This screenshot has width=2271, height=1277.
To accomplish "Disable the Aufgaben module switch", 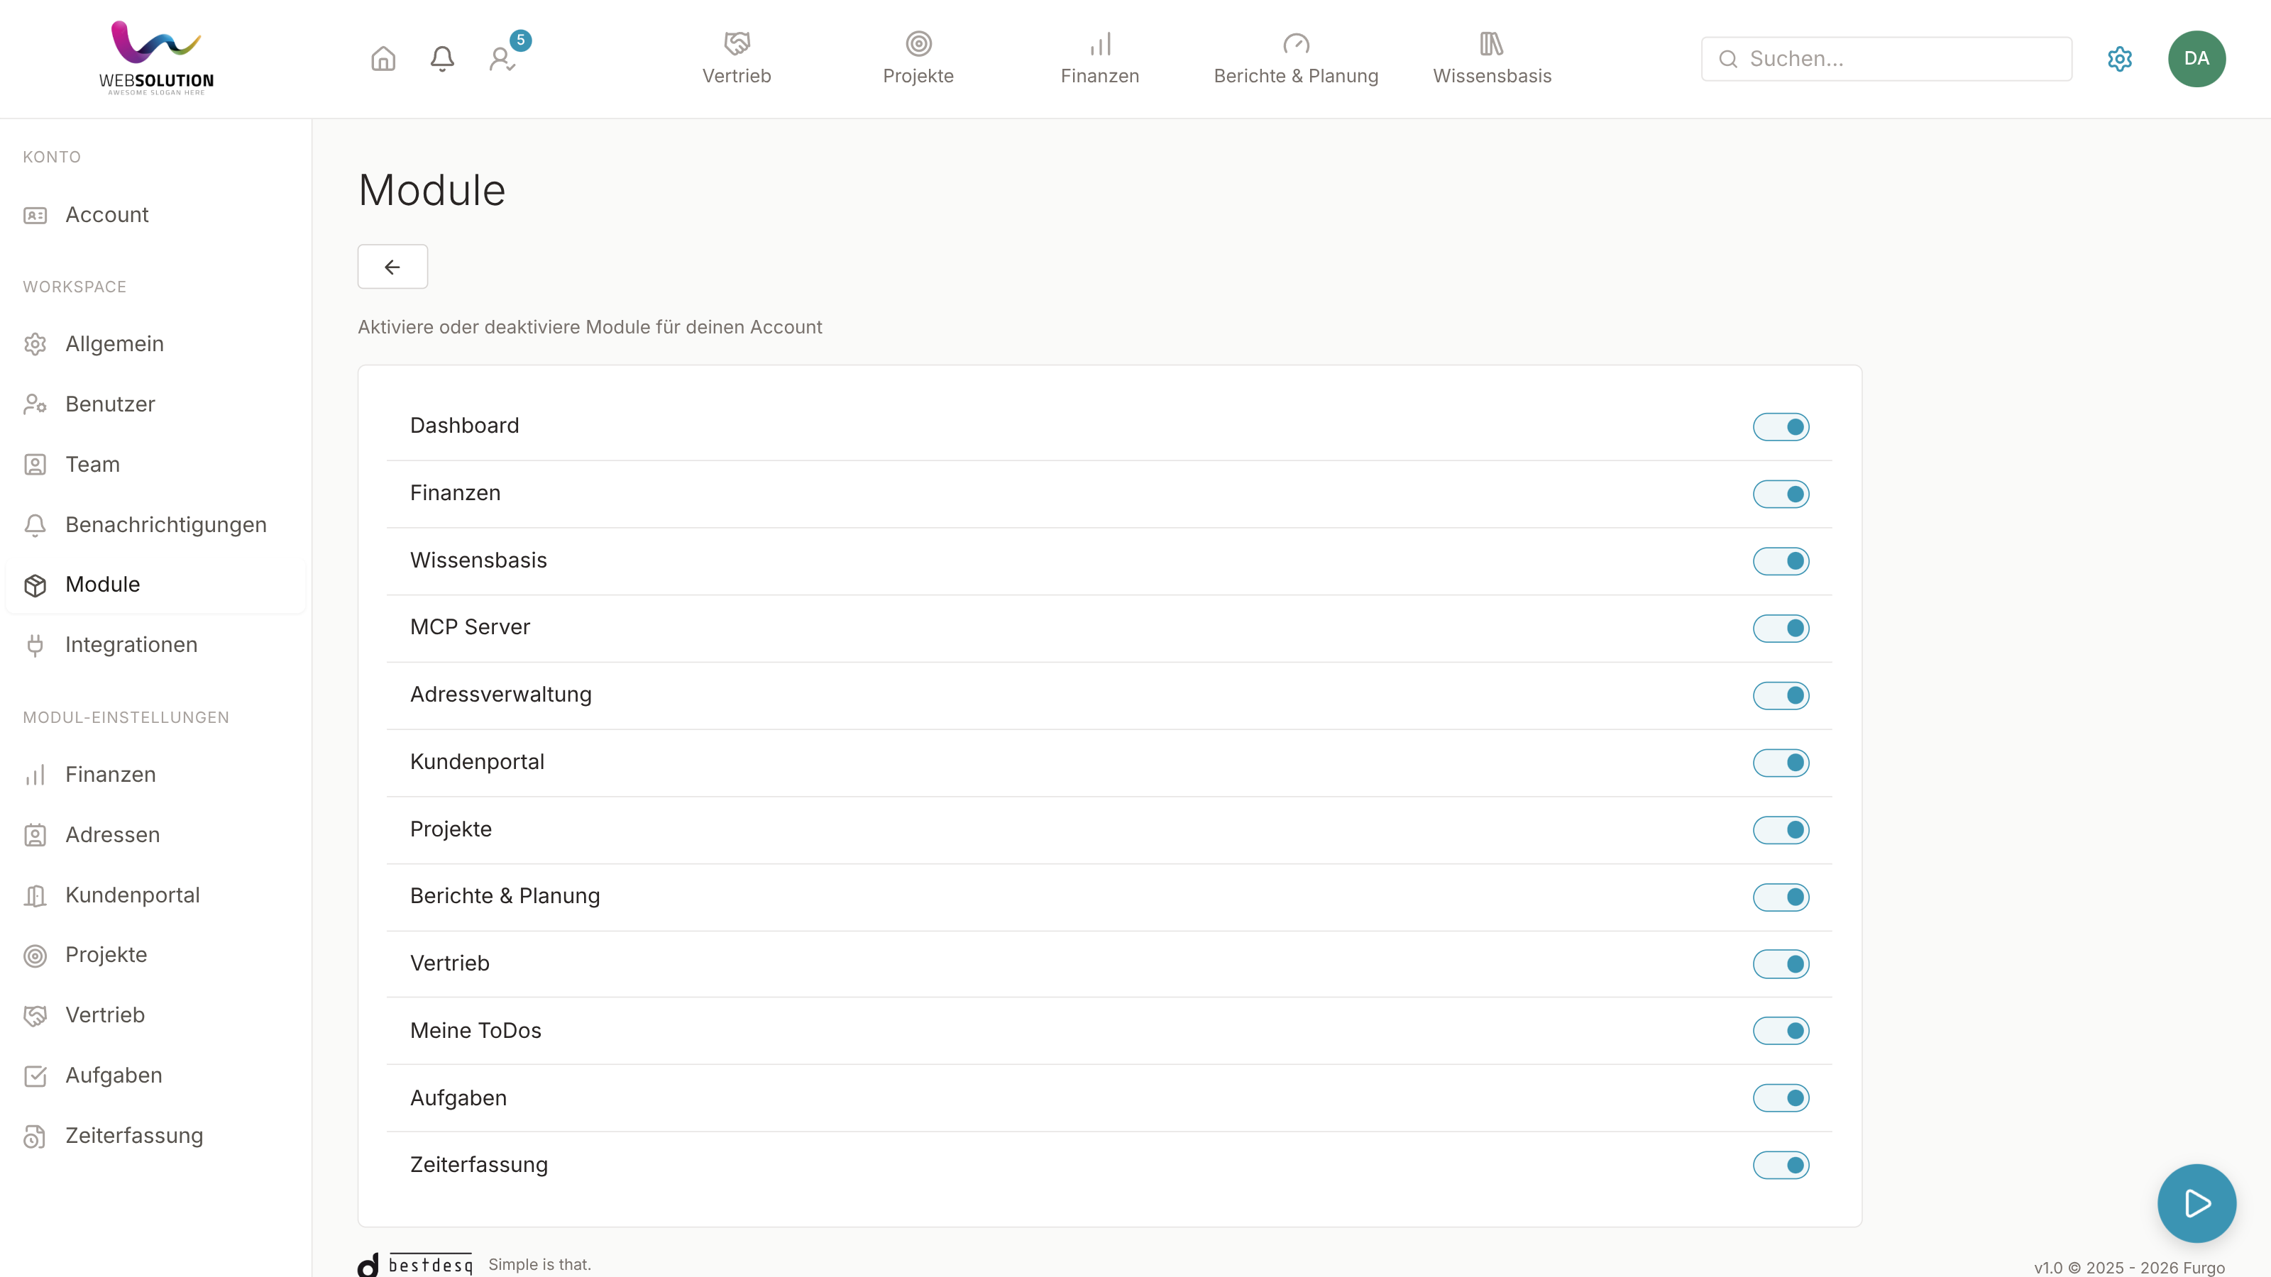I will [x=1781, y=1098].
